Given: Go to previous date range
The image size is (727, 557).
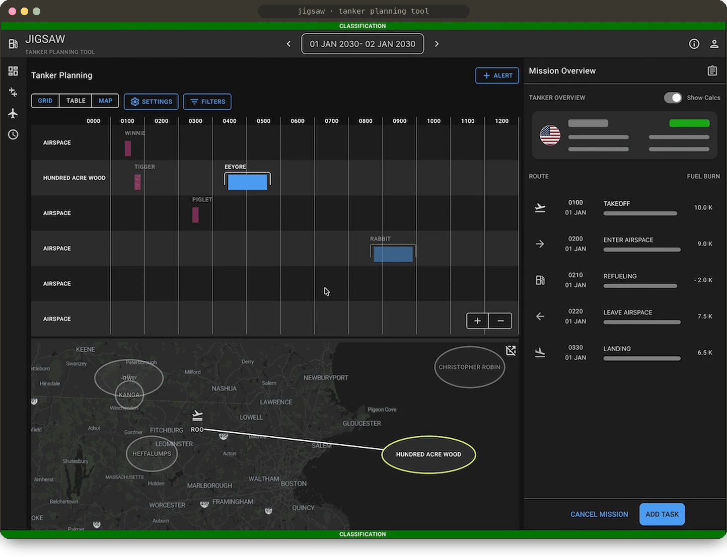Looking at the screenshot, I should pyautogui.click(x=288, y=44).
